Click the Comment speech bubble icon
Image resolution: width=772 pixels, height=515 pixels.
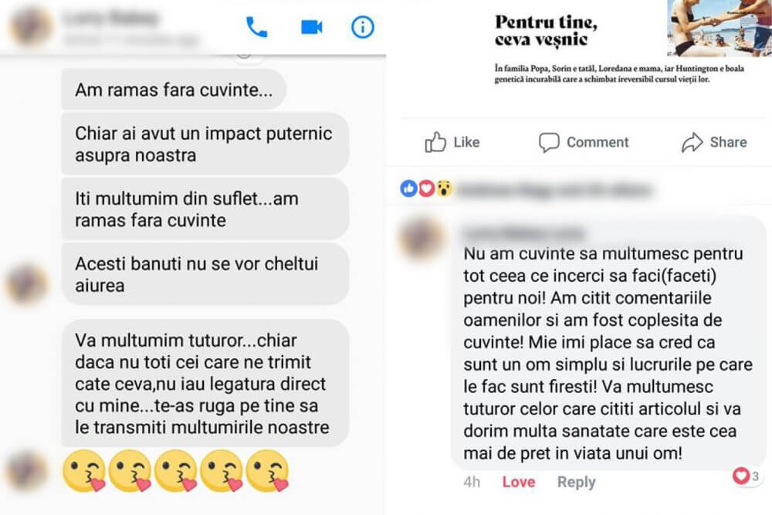(x=548, y=142)
